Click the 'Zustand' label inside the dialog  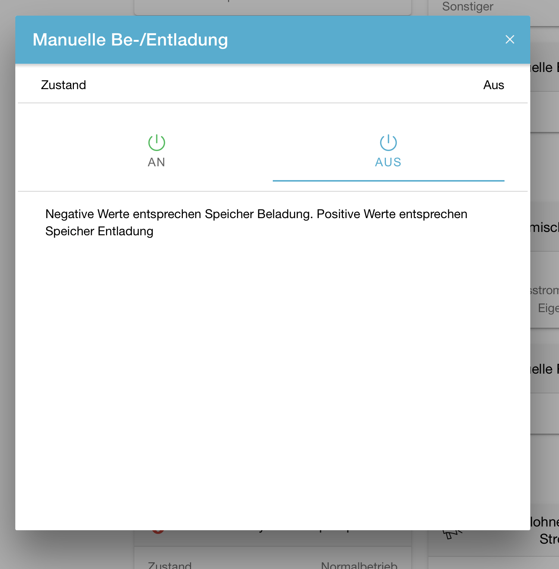tap(63, 85)
